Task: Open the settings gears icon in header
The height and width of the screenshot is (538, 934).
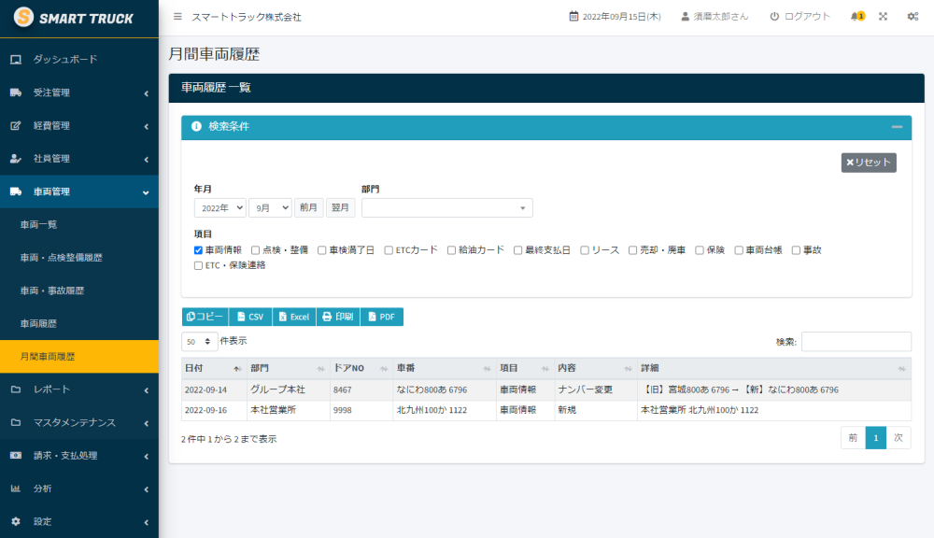Action: [913, 17]
